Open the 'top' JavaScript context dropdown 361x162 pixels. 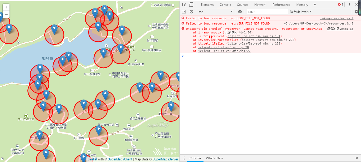(216, 12)
